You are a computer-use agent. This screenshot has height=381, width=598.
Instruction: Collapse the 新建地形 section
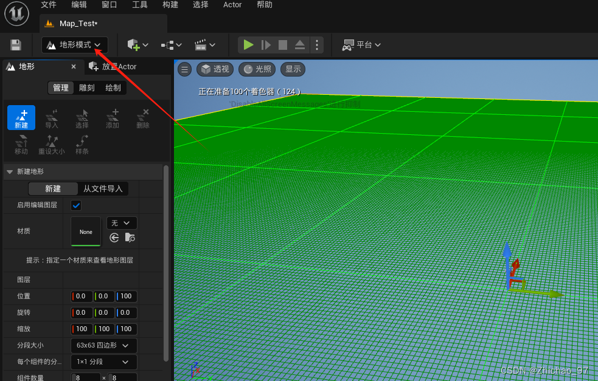(10, 172)
